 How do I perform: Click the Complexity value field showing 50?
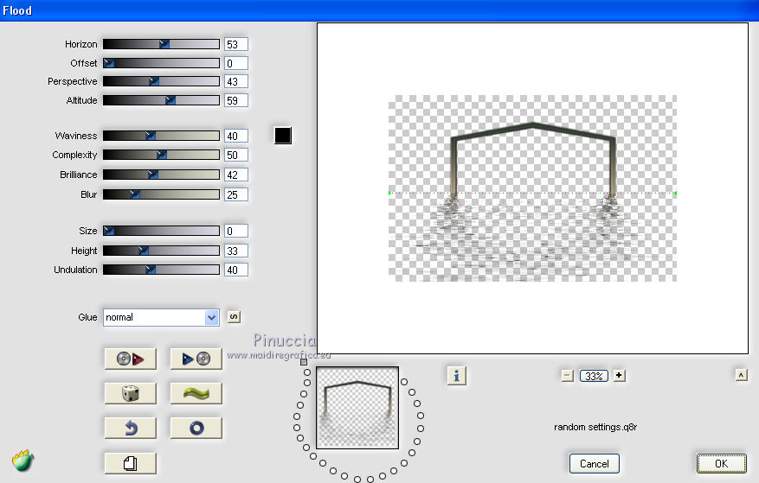pyautogui.click(x=236, y=156)
